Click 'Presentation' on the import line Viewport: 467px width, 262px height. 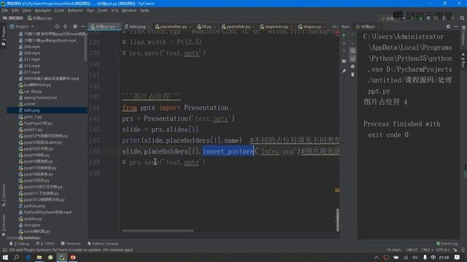(206, 108)
